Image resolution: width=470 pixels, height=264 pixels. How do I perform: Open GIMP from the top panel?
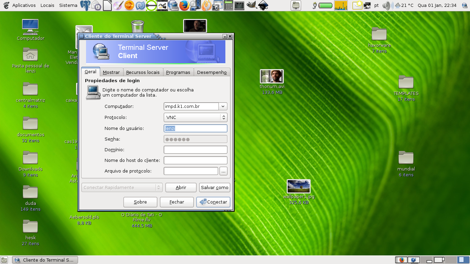252,5
